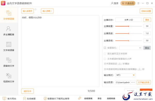Viewport: 155px width, 101px height.
Task: Click the 主播语速 value box showing 1.0
Action: [147, 33]
